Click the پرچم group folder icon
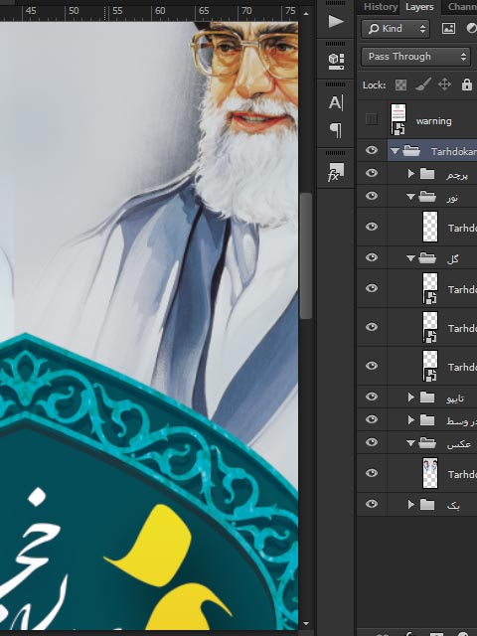477x636 pixels. [427, 174]
